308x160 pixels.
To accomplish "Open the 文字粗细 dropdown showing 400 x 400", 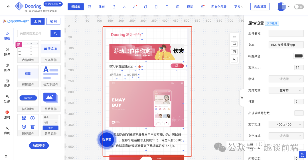I will 286,124.
